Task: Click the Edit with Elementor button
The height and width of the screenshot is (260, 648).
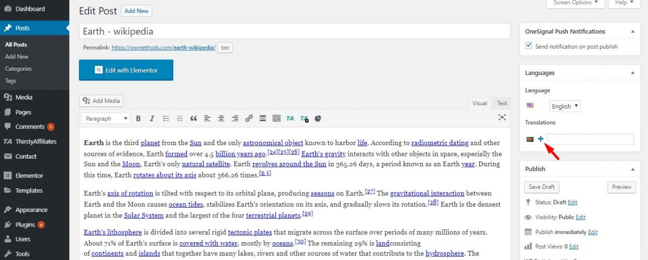Action: coord(126,70)
